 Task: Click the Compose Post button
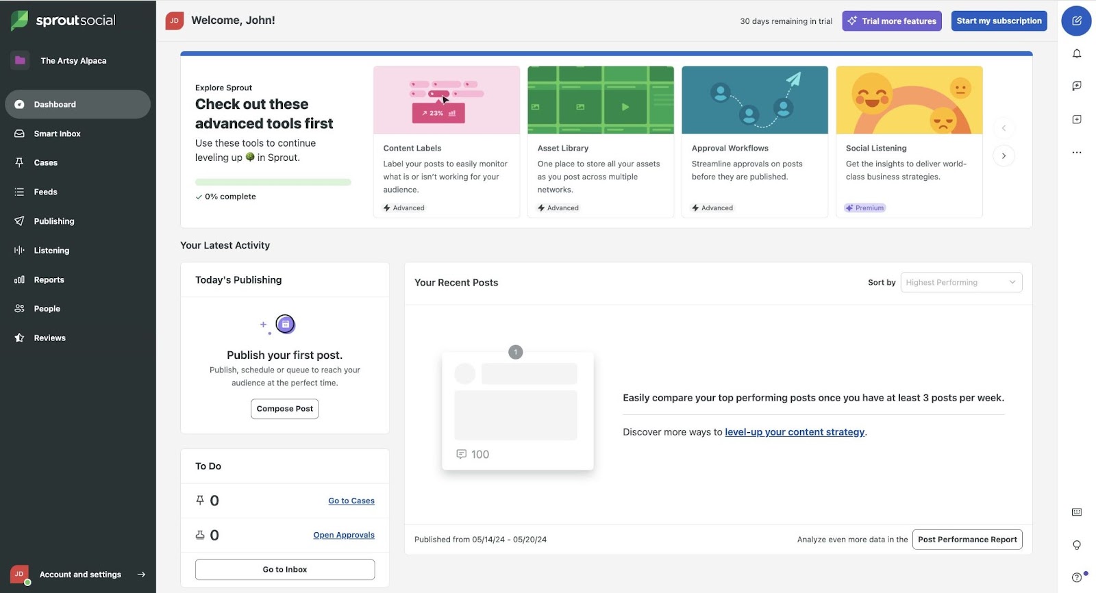[284, 409]
